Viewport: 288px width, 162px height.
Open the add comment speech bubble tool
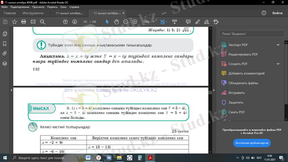tap(188, 22)
